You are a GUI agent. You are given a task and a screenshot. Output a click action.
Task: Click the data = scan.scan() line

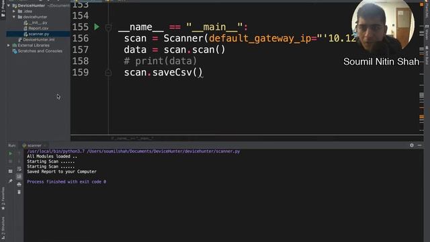click(x=175, y=50)
